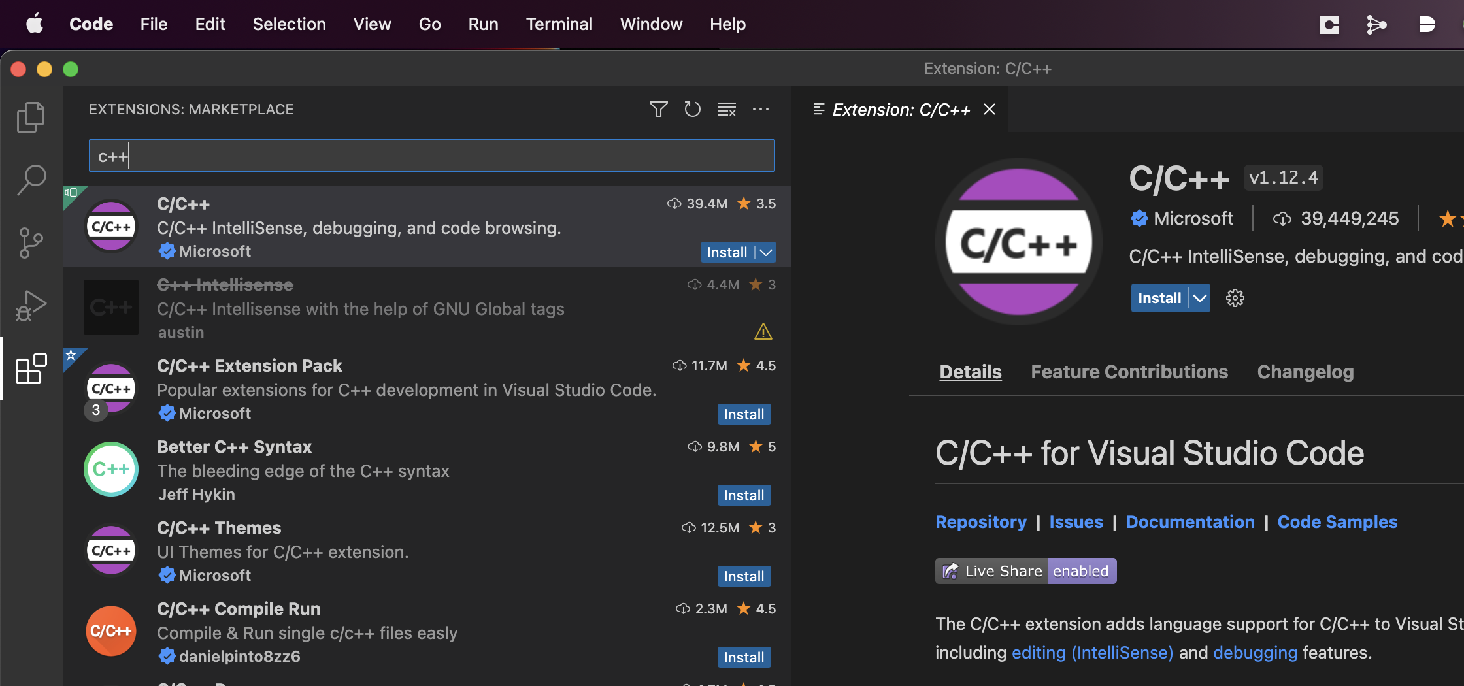Open the Terminal menu

pos(559,24)
